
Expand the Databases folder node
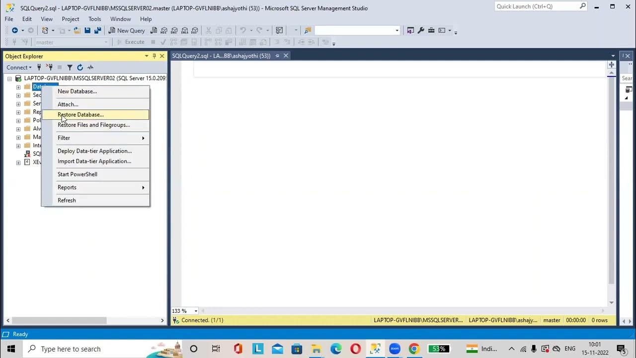(18, 87)
